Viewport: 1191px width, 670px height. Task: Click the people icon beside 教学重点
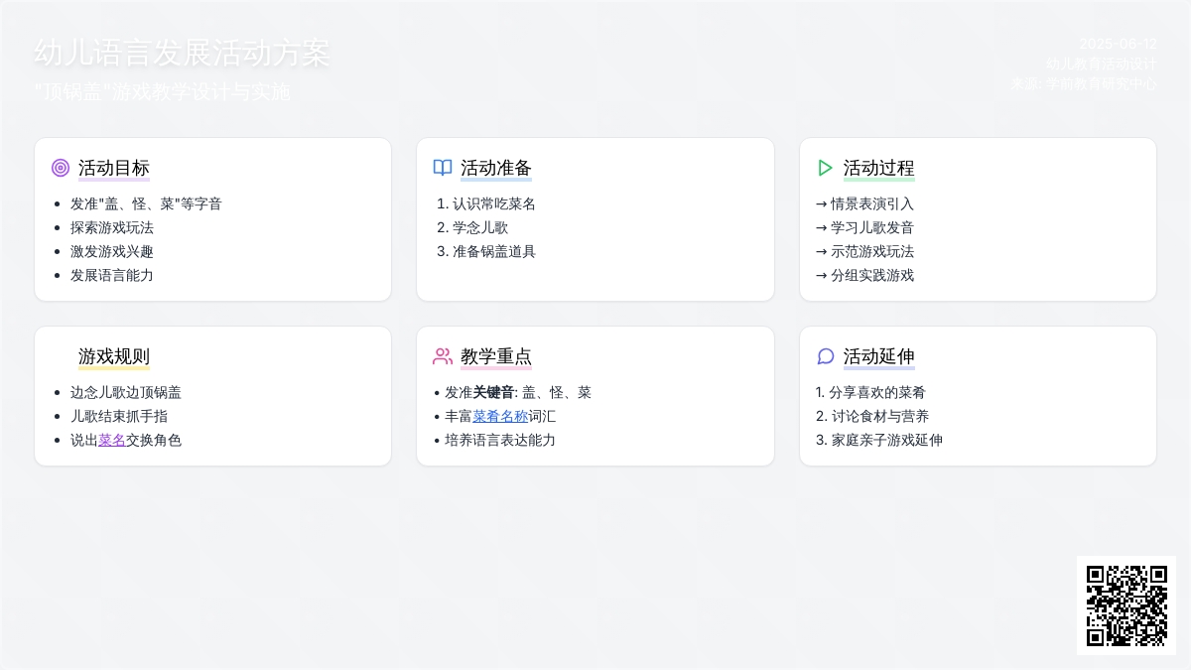(x=443, y=356)
